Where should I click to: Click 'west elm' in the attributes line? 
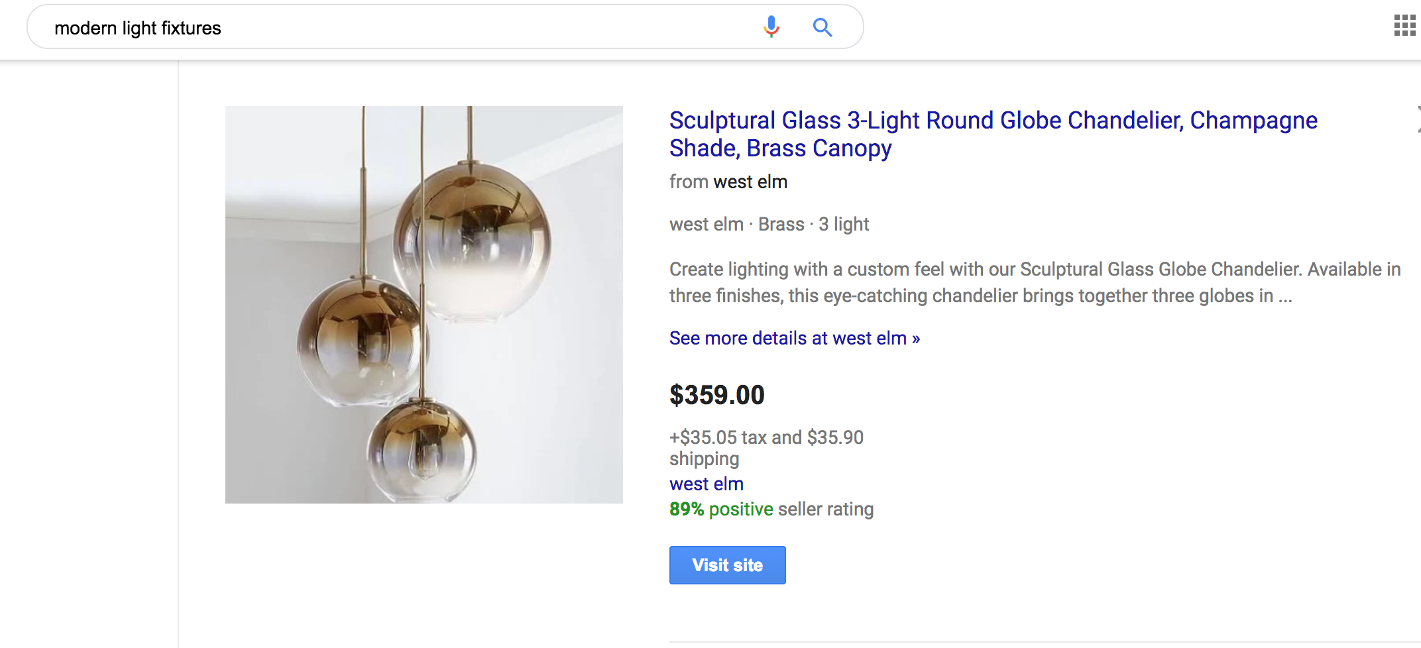point(707,224)
